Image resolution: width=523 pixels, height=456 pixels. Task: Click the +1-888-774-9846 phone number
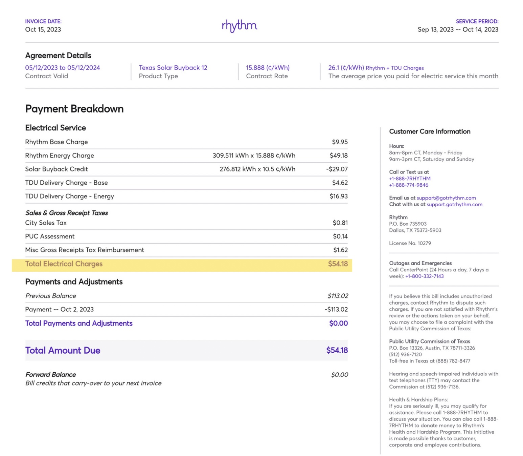[409, 185]
